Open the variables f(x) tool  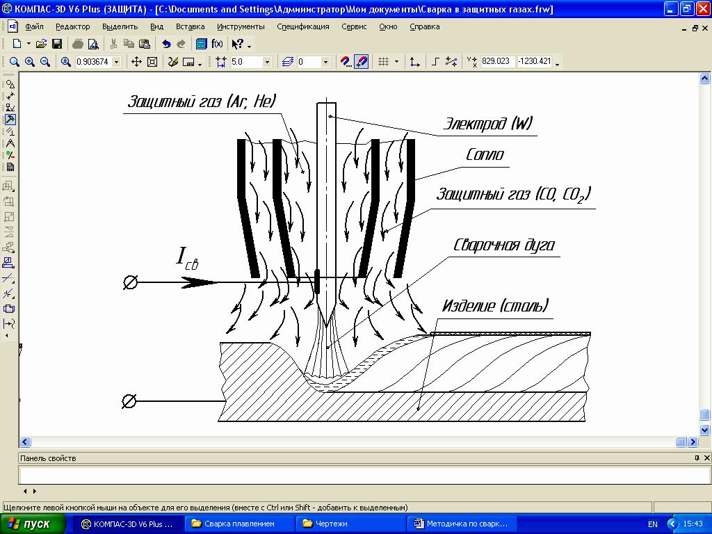[x=217, y=44]
